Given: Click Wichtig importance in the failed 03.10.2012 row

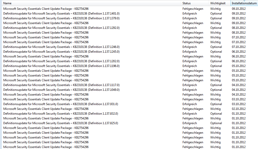Looking at the screenshot, I should tap(215, 99).
